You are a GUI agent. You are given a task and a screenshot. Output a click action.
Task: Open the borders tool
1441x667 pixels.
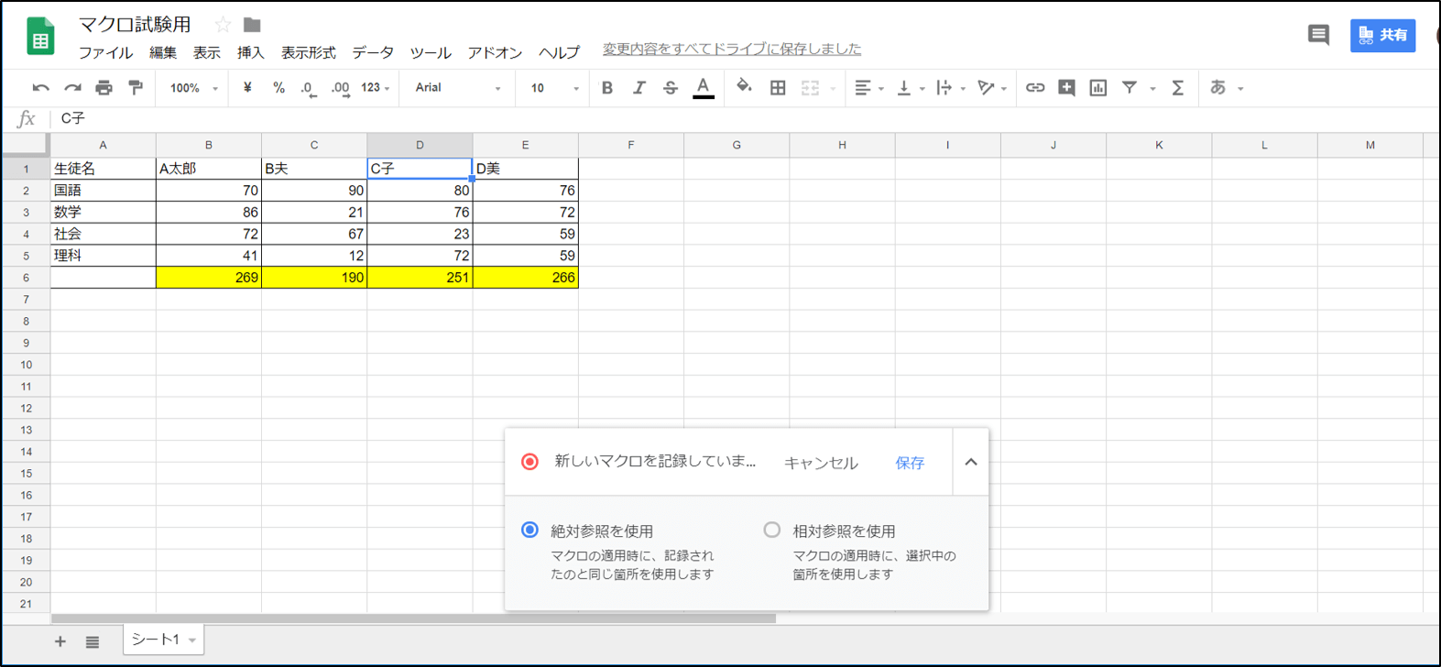(x=778, y=88)
